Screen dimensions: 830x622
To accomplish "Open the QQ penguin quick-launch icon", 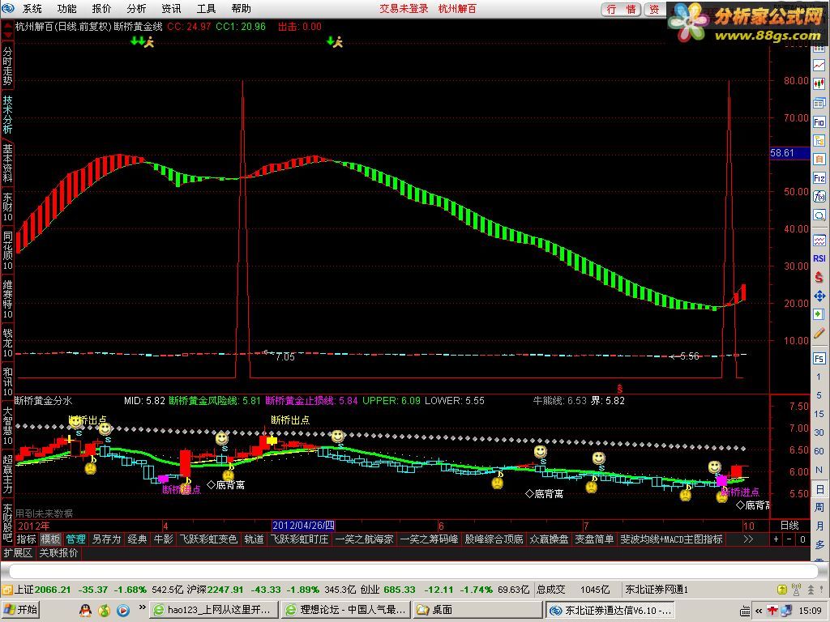I will 85,611.
